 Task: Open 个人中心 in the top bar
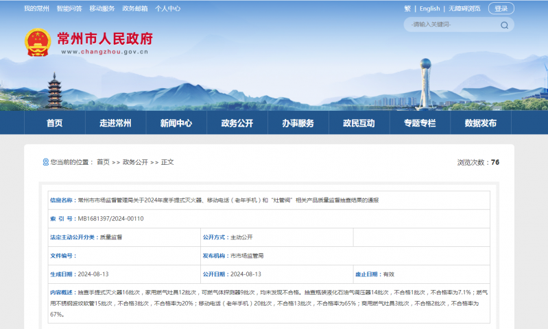click(168, 8)
